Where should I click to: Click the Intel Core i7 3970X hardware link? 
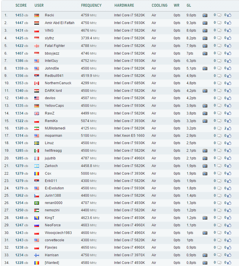click(x=129, y=255)
